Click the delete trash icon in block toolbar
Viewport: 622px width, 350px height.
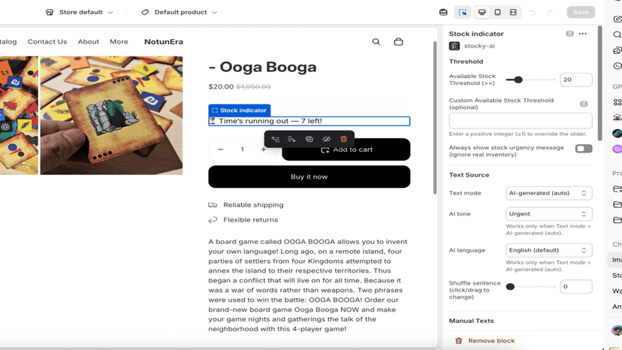tap(343, 139)
